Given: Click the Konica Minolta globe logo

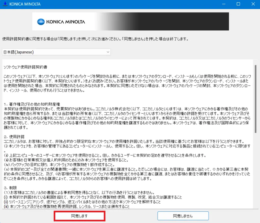Looking at the screenshot, I should pos(42,22).
